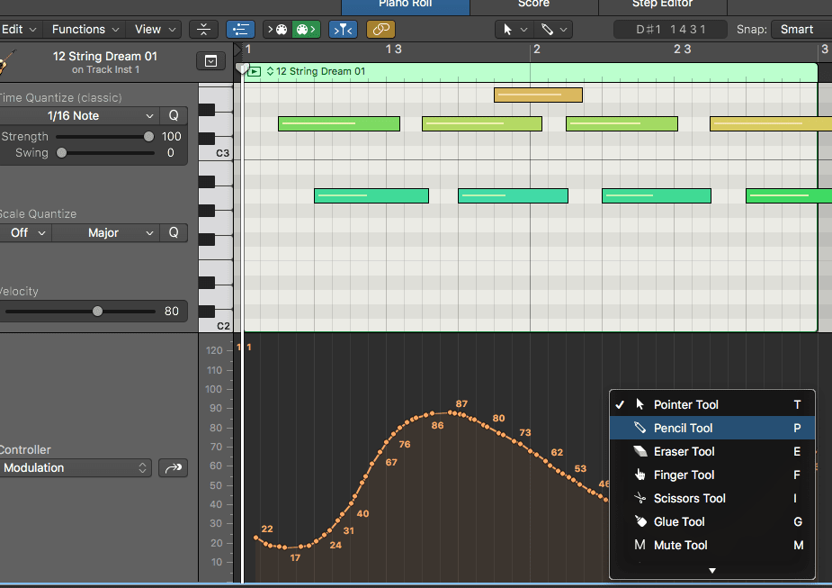Click the Strength slider
The width and height of the screenshot is (832, 588).
(104, 137)
